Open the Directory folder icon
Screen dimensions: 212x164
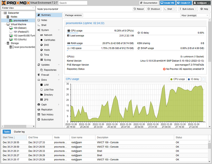tap(42, 94)
